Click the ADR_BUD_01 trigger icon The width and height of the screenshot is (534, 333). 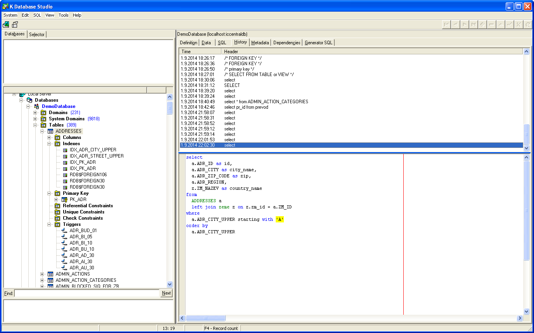(x=64, y=231)
